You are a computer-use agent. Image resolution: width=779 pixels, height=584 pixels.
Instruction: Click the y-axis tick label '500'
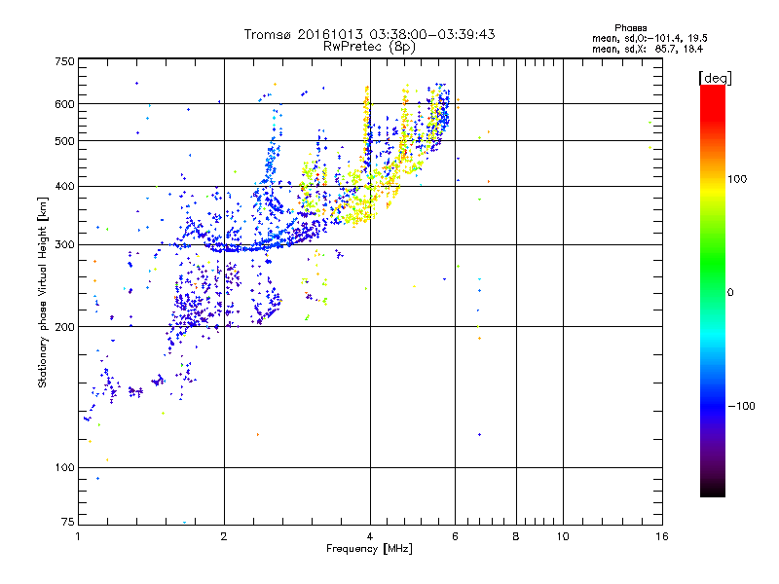64,141
